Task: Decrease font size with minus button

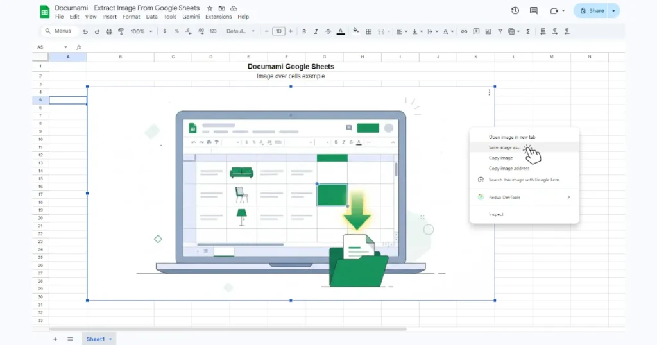Action: (266, 31)
